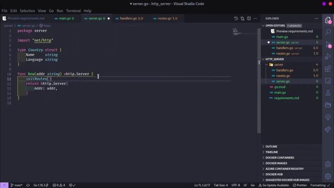
Task: Open editor More Actions ellipsis
Action: pos(255,19)
